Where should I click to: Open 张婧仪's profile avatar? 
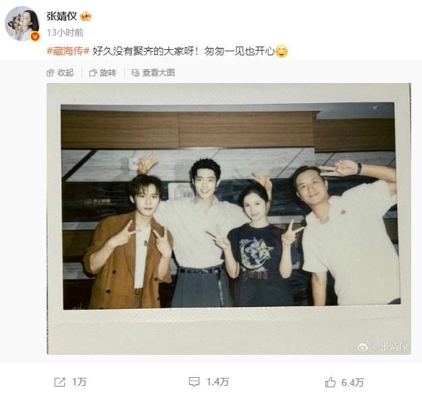[x=22, y=24]
